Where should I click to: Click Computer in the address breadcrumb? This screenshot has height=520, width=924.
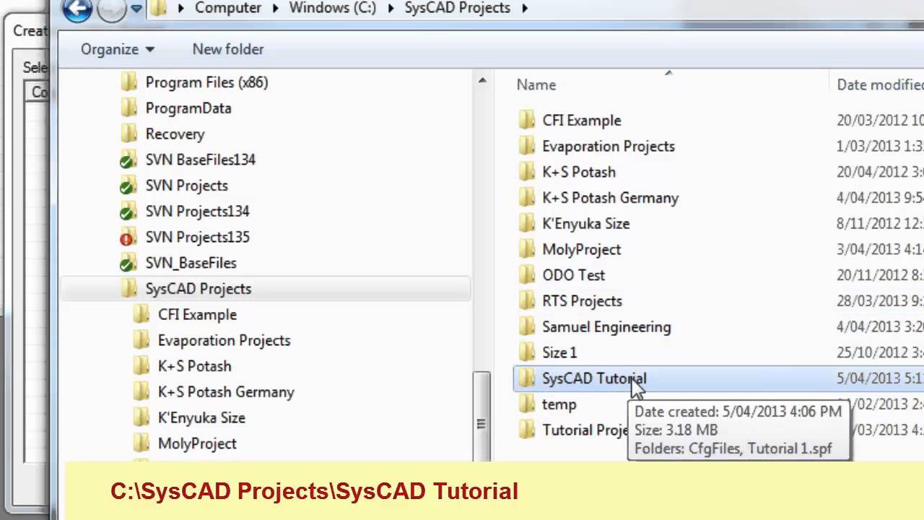[228, 8]
